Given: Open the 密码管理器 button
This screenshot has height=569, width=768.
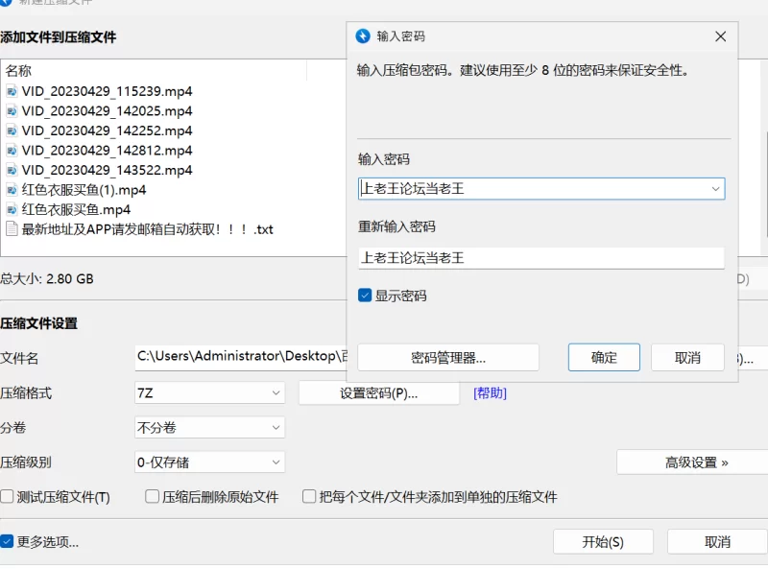Looking at the screenshot, I should [x=448, y=358].
